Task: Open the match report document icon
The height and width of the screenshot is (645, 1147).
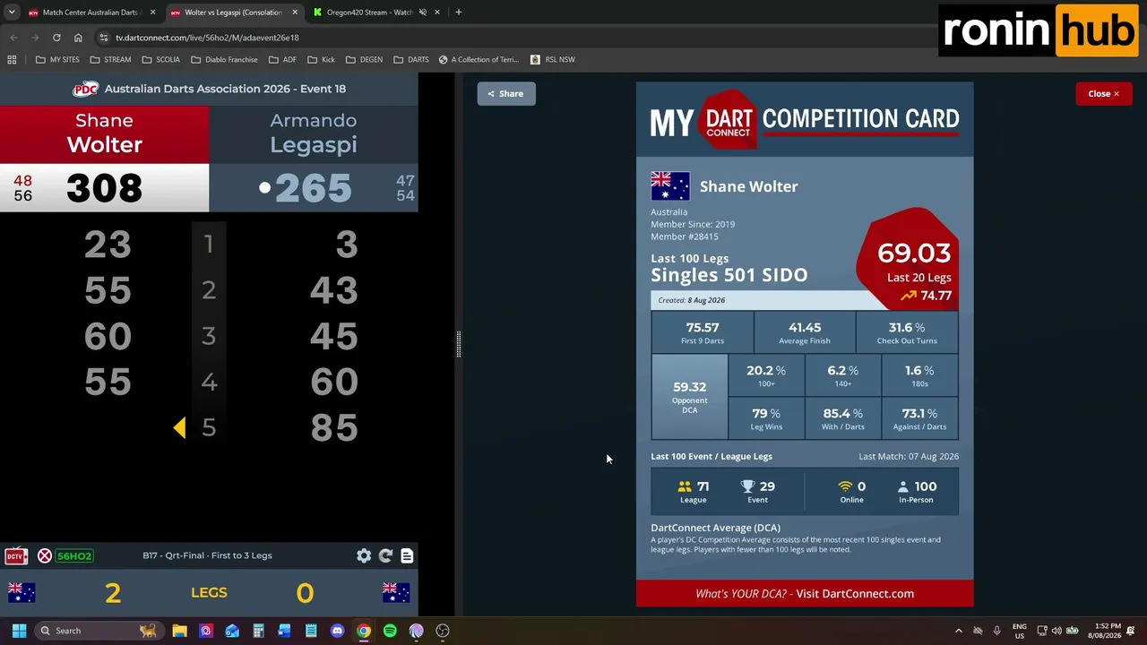Action: (407, 555)
